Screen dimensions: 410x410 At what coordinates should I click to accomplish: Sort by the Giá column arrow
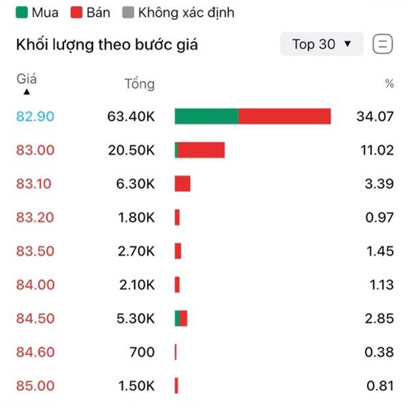pyautogui.click(x=27, y=91)
